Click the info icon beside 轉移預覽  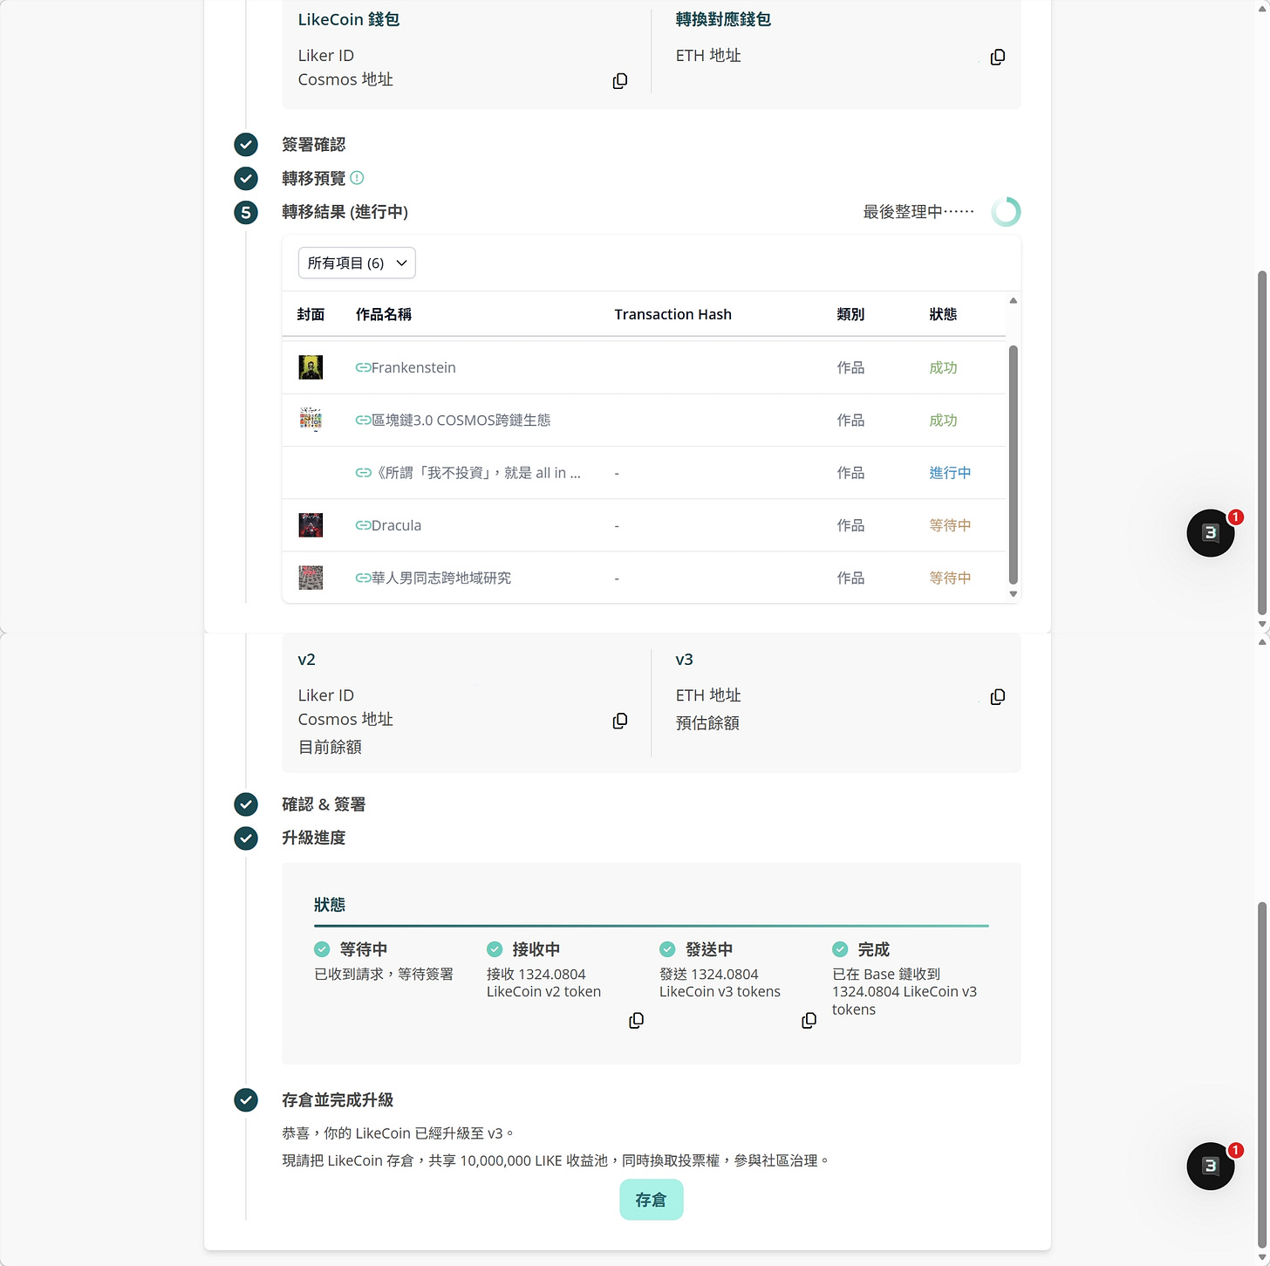(358, 177)
